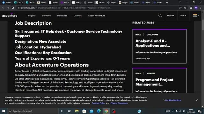Switch to the IBM tab
Viewport: 204px width, 114px height.
click(x=77, y=3)
